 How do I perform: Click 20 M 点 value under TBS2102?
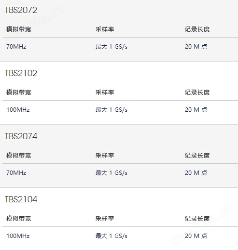(x=196, y=110)
